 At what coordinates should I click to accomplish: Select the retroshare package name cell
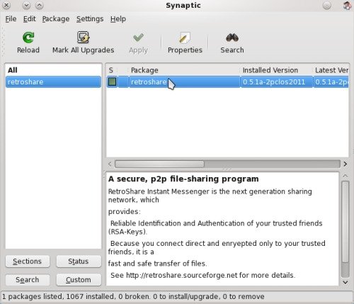tap(184, 81)
